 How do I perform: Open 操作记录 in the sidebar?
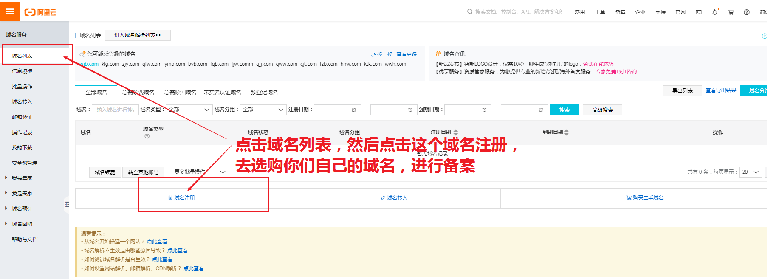[x=22, y=132]
